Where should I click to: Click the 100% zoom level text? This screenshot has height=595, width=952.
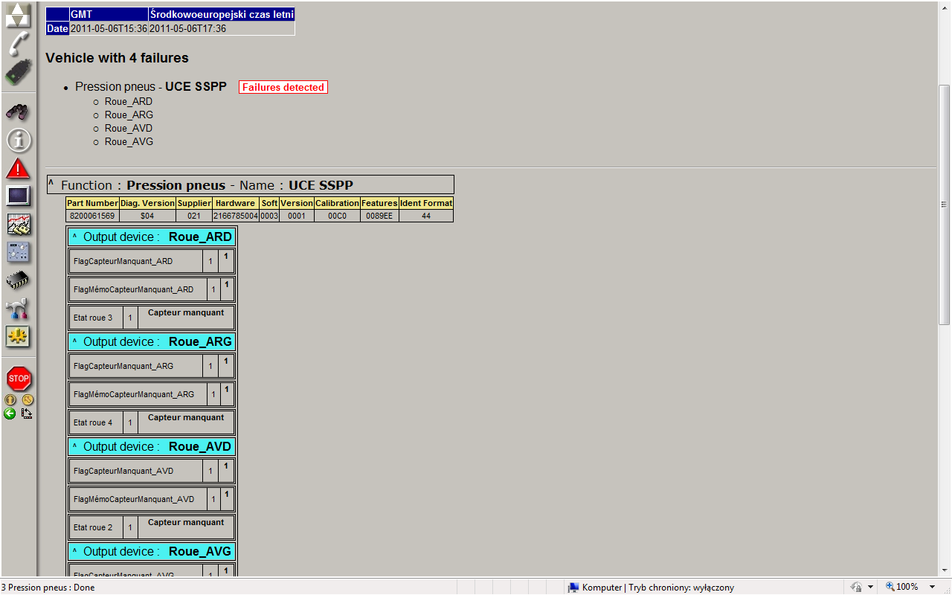[907, 587]
